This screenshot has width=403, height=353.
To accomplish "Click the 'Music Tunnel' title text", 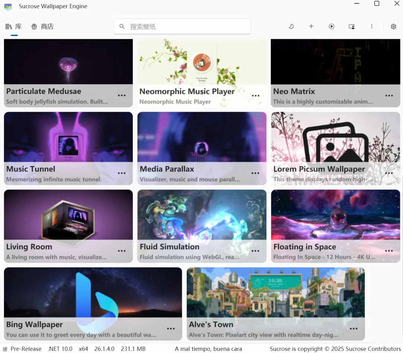I will pos(31,169).
